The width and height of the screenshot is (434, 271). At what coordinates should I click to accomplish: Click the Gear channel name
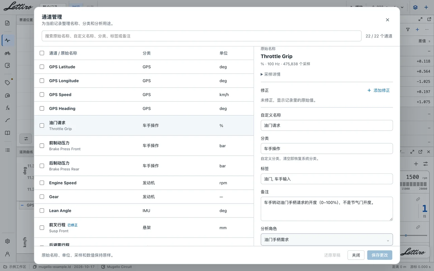(54, 196)
